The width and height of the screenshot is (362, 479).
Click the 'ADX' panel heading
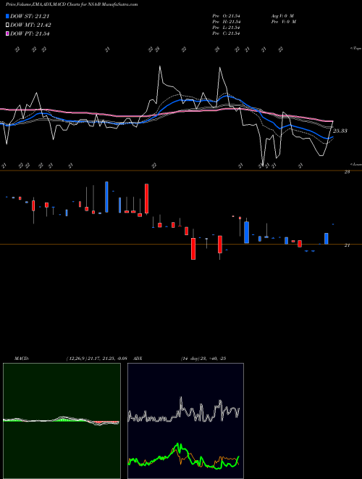[138, 359]
